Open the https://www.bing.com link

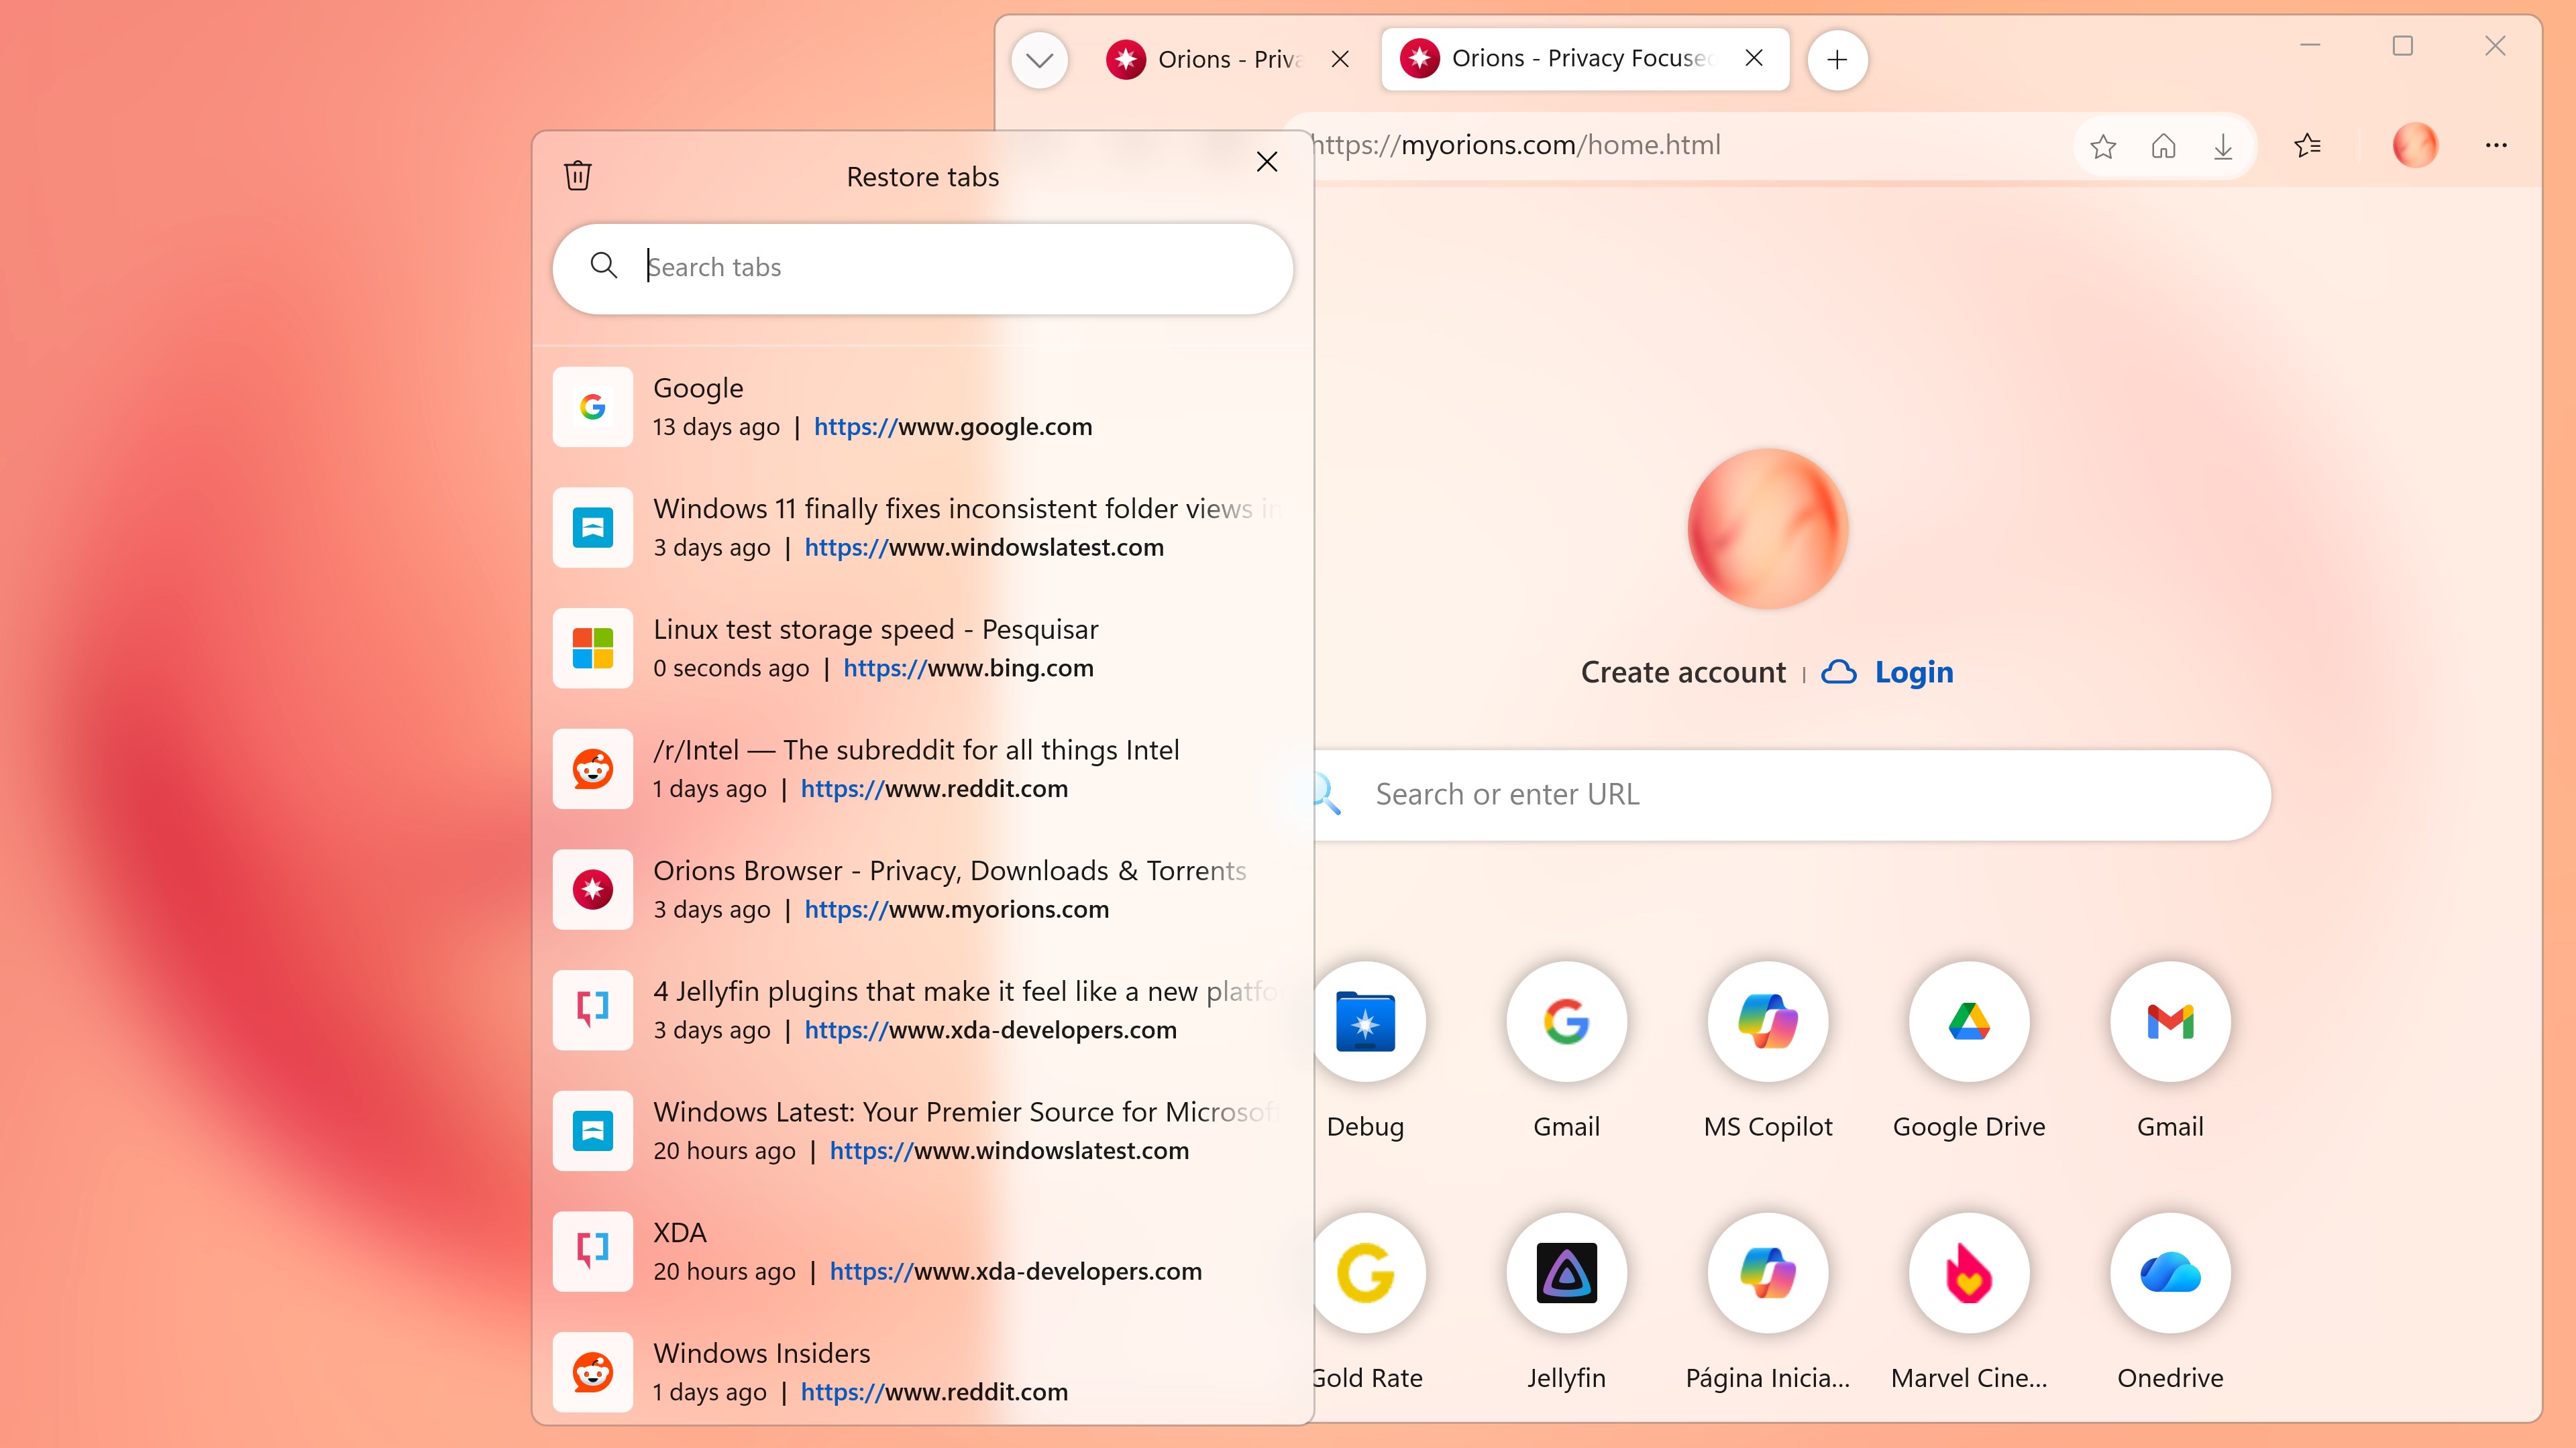click(968, 668)
